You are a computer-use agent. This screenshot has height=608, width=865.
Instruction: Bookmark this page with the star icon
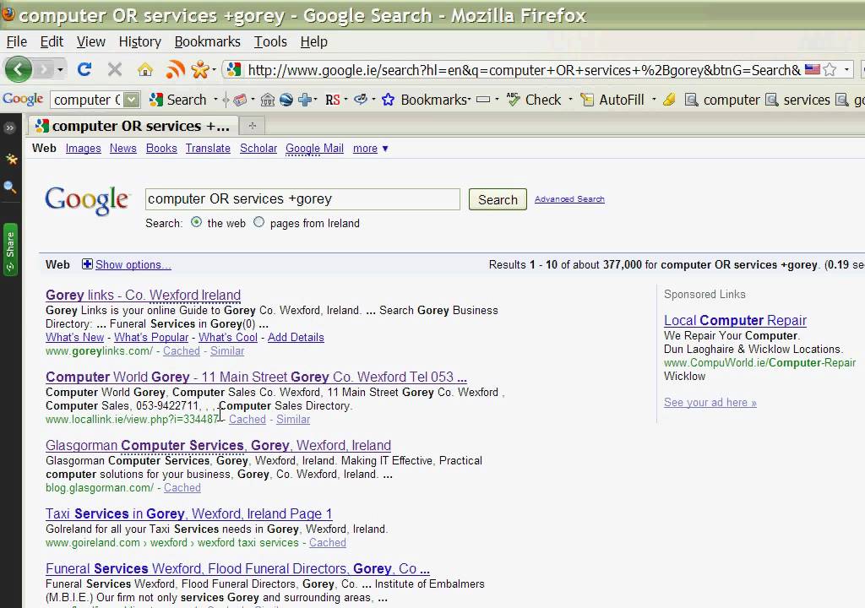[830, 69]
